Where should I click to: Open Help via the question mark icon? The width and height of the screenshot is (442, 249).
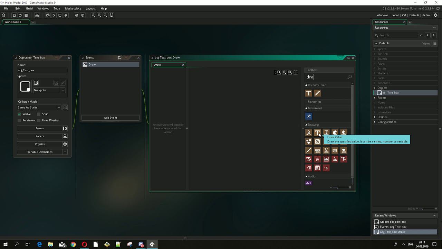pyautogui.click(x=83, y=15)
